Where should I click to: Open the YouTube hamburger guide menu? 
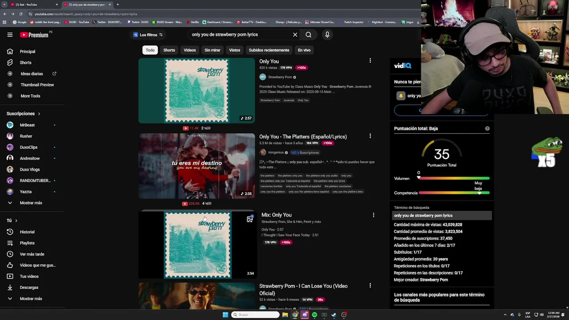pyautogui.click(x=10, y=35)
